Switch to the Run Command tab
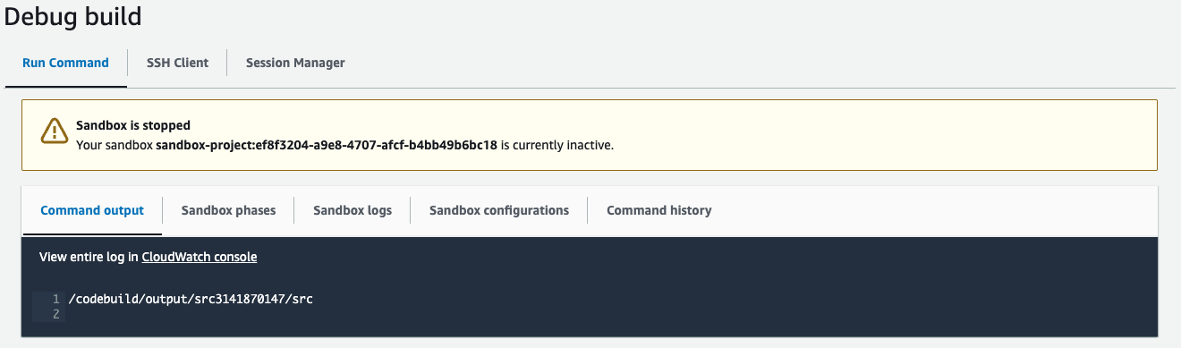The height and width of the screenshot is (348, 1181). 65,63
